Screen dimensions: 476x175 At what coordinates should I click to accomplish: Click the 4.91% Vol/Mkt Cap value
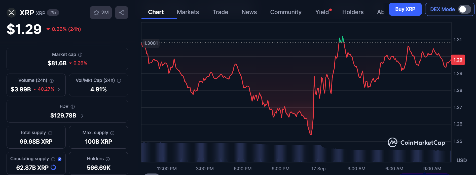(98, 89)
